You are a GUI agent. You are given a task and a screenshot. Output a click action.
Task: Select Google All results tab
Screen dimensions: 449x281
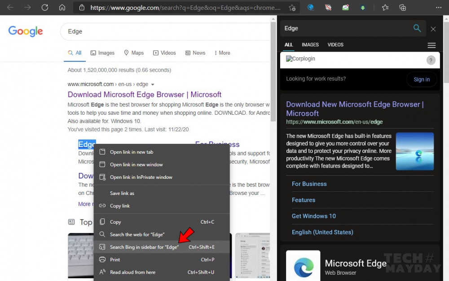pyautogui.click(x=75, y=53)
